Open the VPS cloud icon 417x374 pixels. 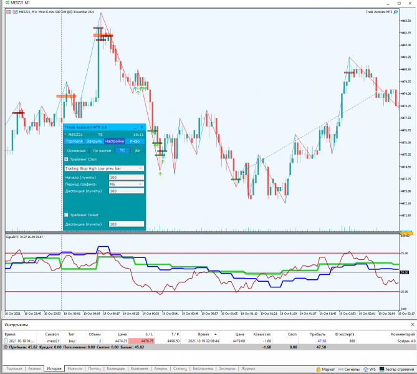pos(366,369)
